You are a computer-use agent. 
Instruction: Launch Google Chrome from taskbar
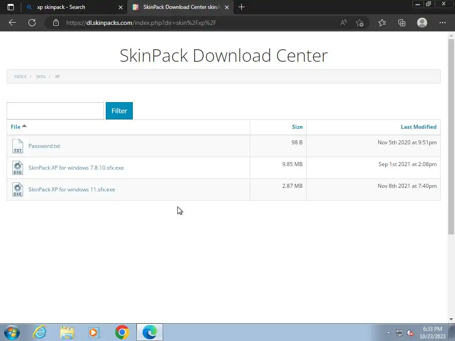(122, 332)
